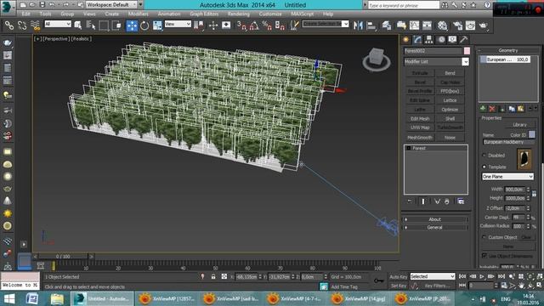The image size is (544, 306).
Task: Open Edit Named Selection Sets
Action: pyautogui.click(x=294, y=25)
